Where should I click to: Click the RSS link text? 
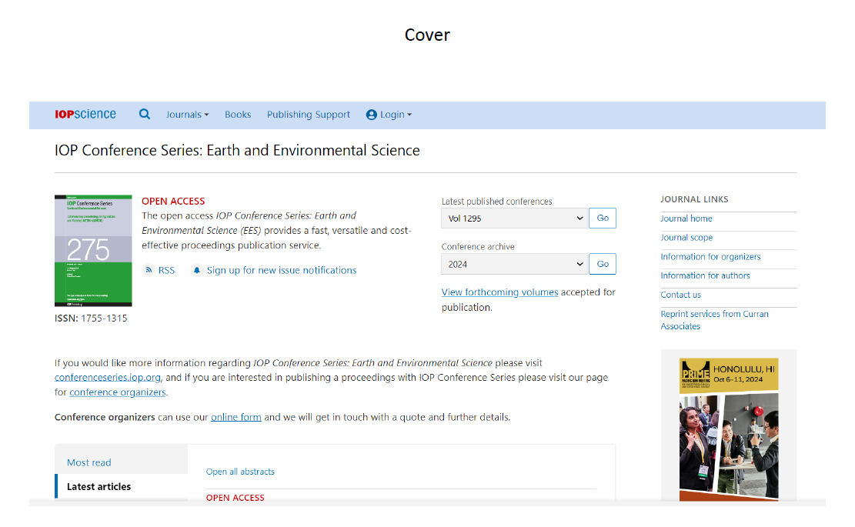tap(166, 270)
